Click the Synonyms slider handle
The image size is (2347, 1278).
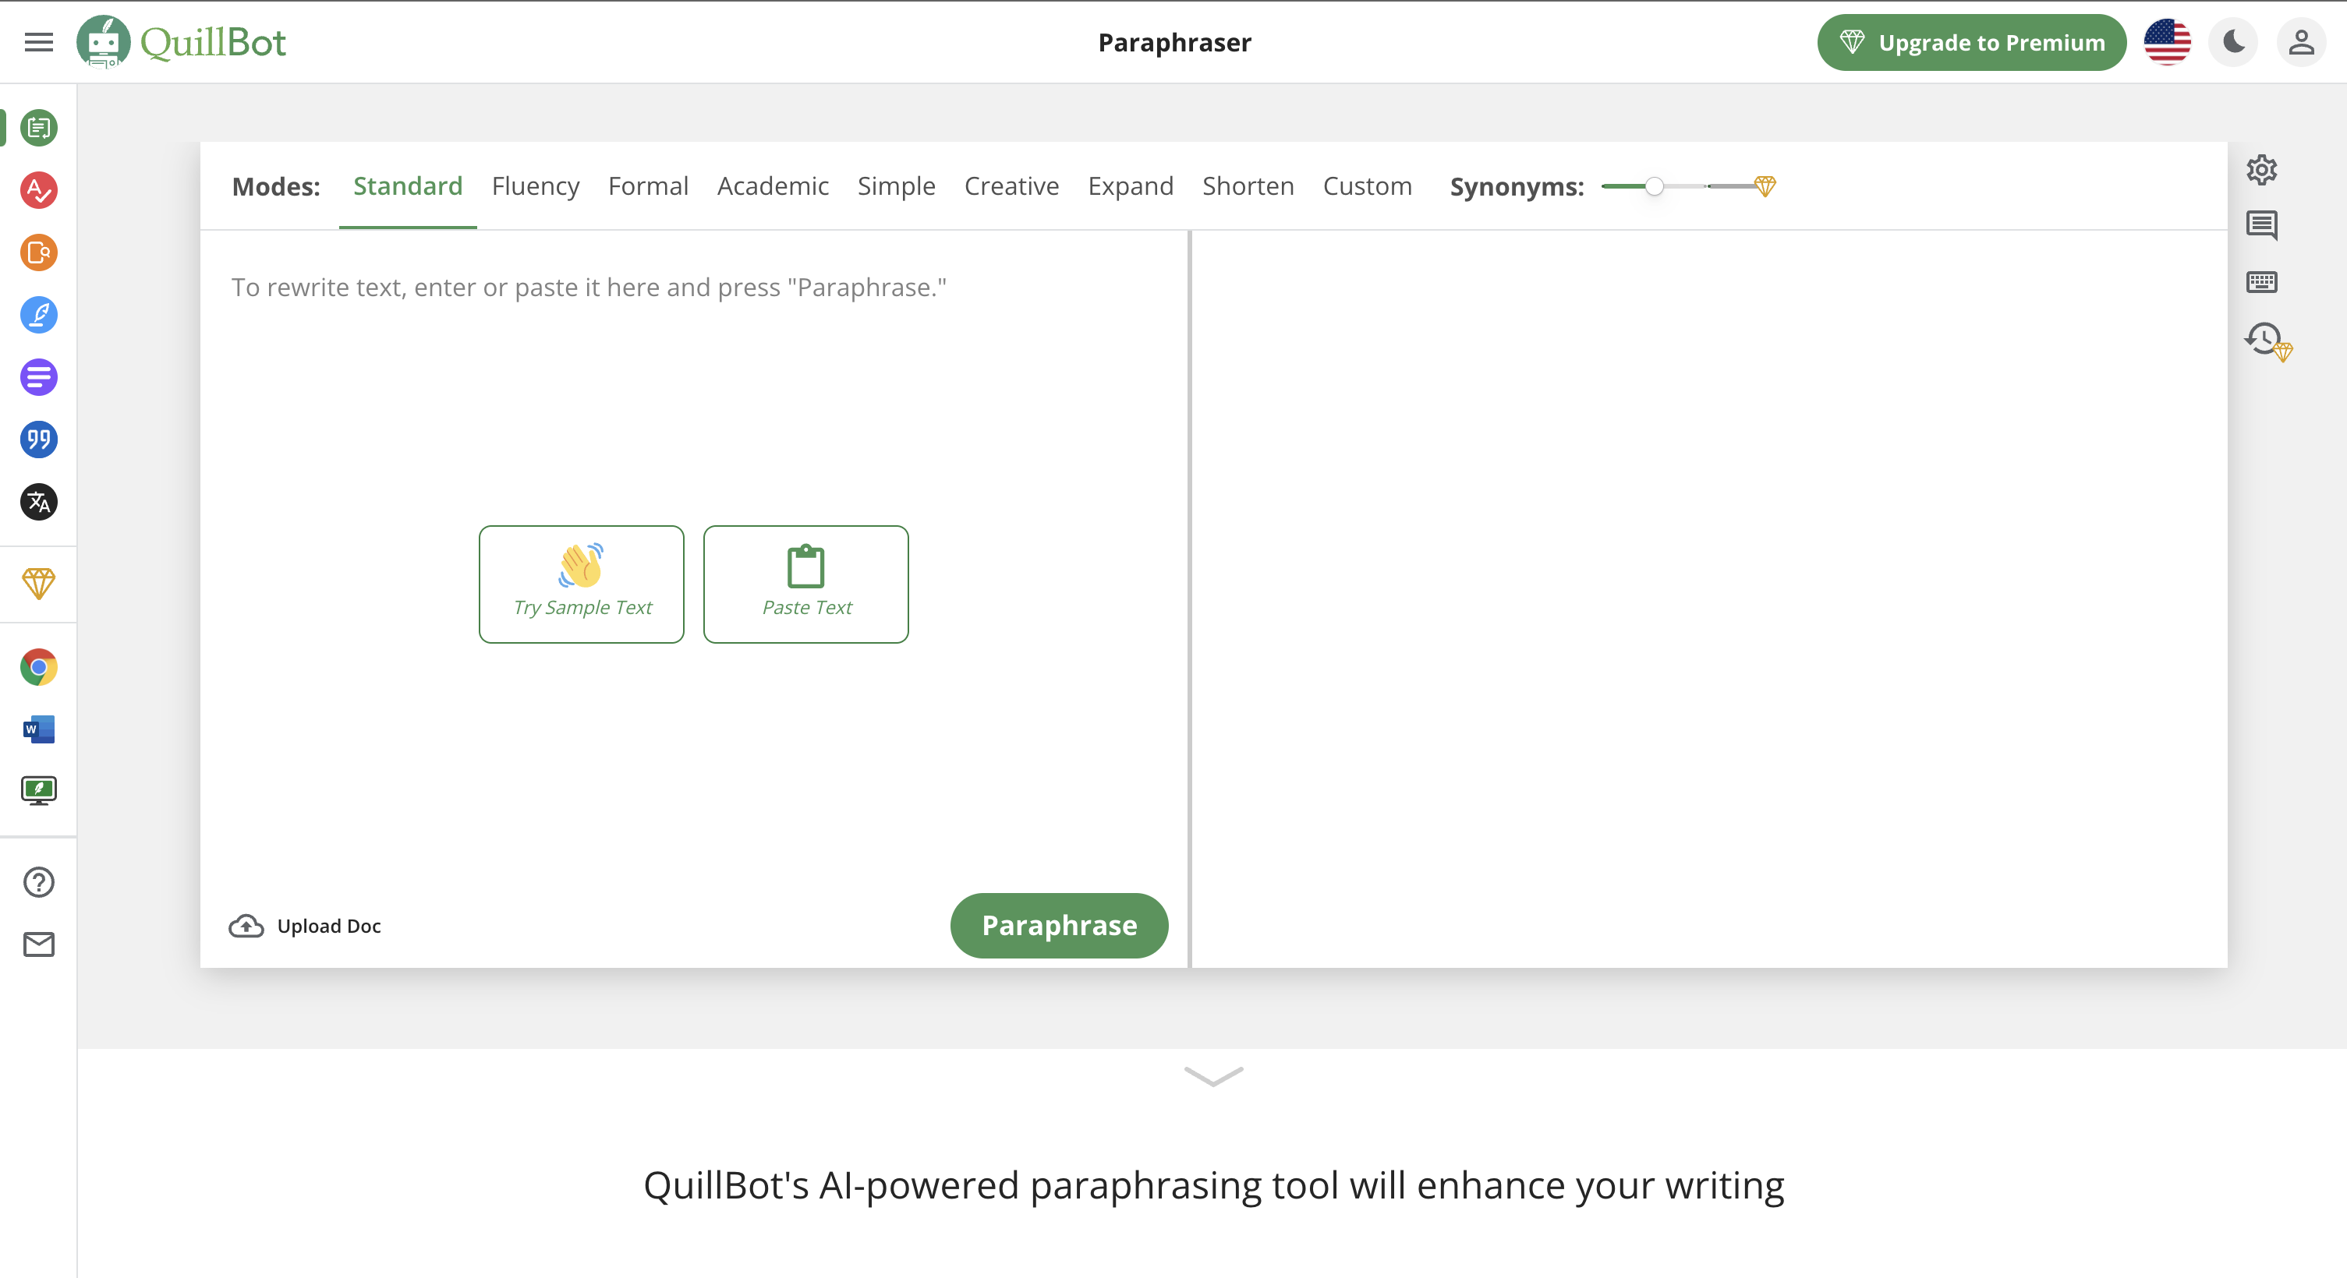pos(1655,186)
